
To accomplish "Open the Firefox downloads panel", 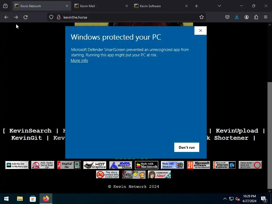I will (237, 17).
